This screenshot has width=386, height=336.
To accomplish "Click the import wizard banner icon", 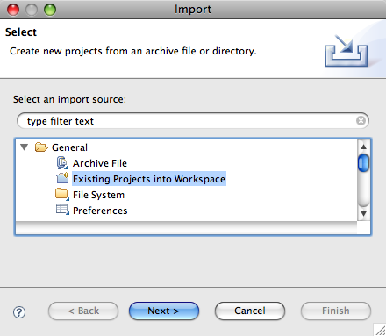I will point(347,51).
